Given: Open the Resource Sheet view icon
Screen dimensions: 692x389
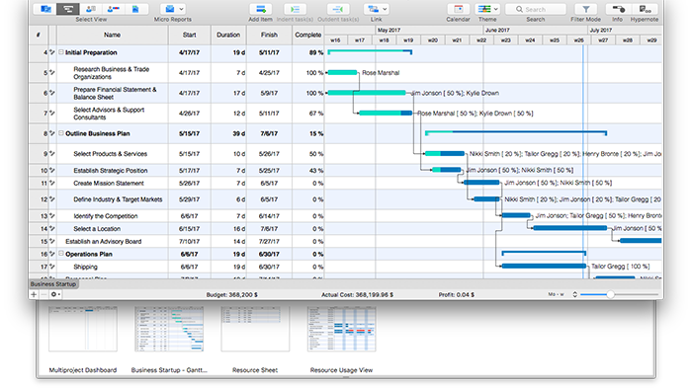Looking at the screenshot, I should (x=91, y=9).
